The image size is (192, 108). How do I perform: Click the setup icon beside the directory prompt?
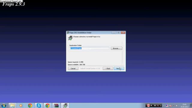(x=70, y=38)
